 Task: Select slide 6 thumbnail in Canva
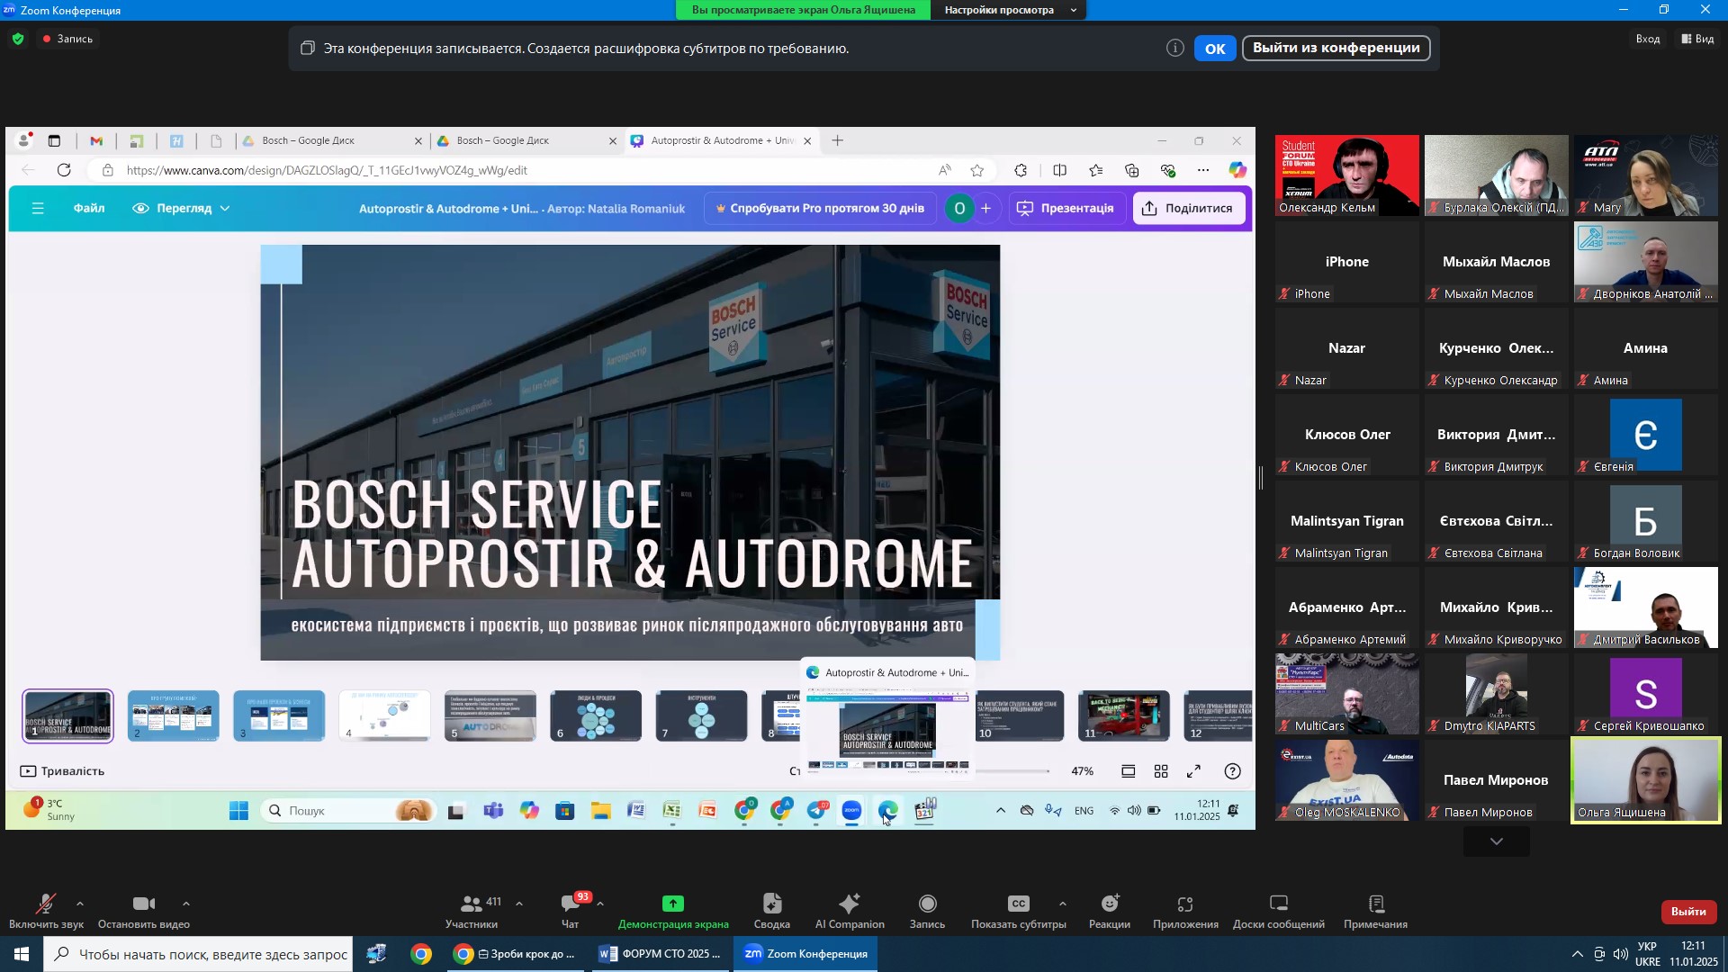pos(596,716)
